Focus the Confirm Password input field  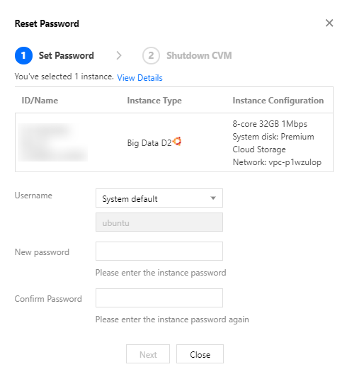tap(159, 298)
